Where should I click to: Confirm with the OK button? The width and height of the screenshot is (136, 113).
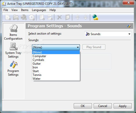click(x=83, y=106)
